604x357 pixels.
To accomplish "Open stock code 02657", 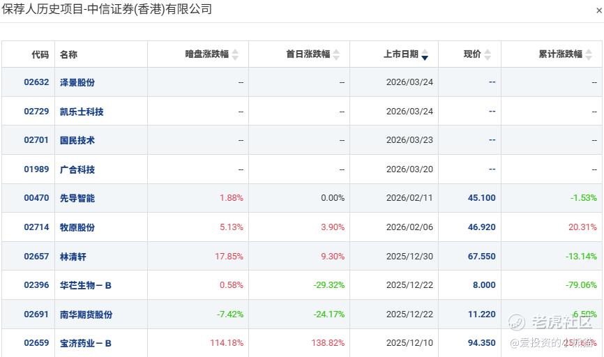I will (36, 256).
